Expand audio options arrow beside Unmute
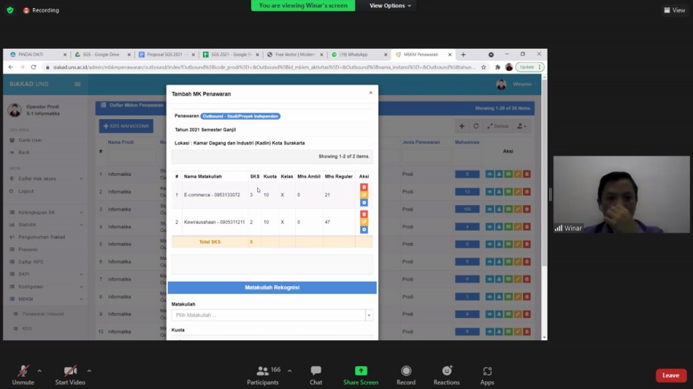The height and width of the screenshot is (389, 693). (x=39, y=371)
